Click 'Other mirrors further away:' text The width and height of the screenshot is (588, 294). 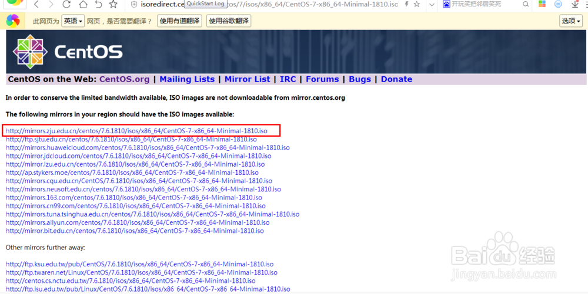click(x=45, y=248)
